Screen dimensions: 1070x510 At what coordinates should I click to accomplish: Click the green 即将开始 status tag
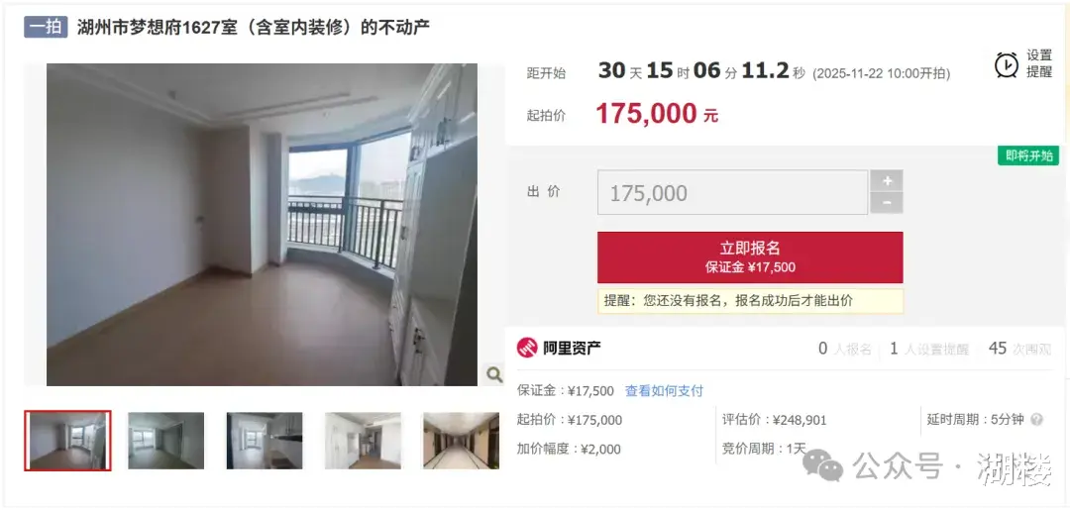point(1028,155)
